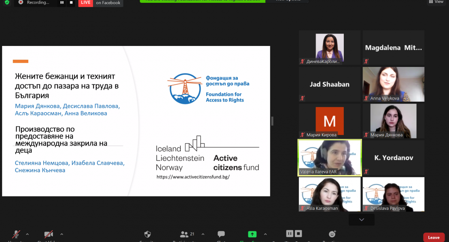Click the green encryption shield icon
The width and height of the screenshot is (449, 242).
click(7, 2)
